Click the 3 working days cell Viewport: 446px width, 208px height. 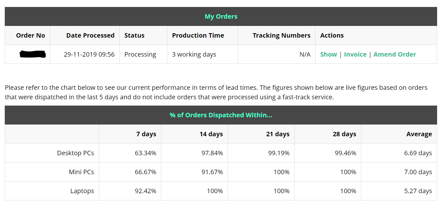click(194, 54)
